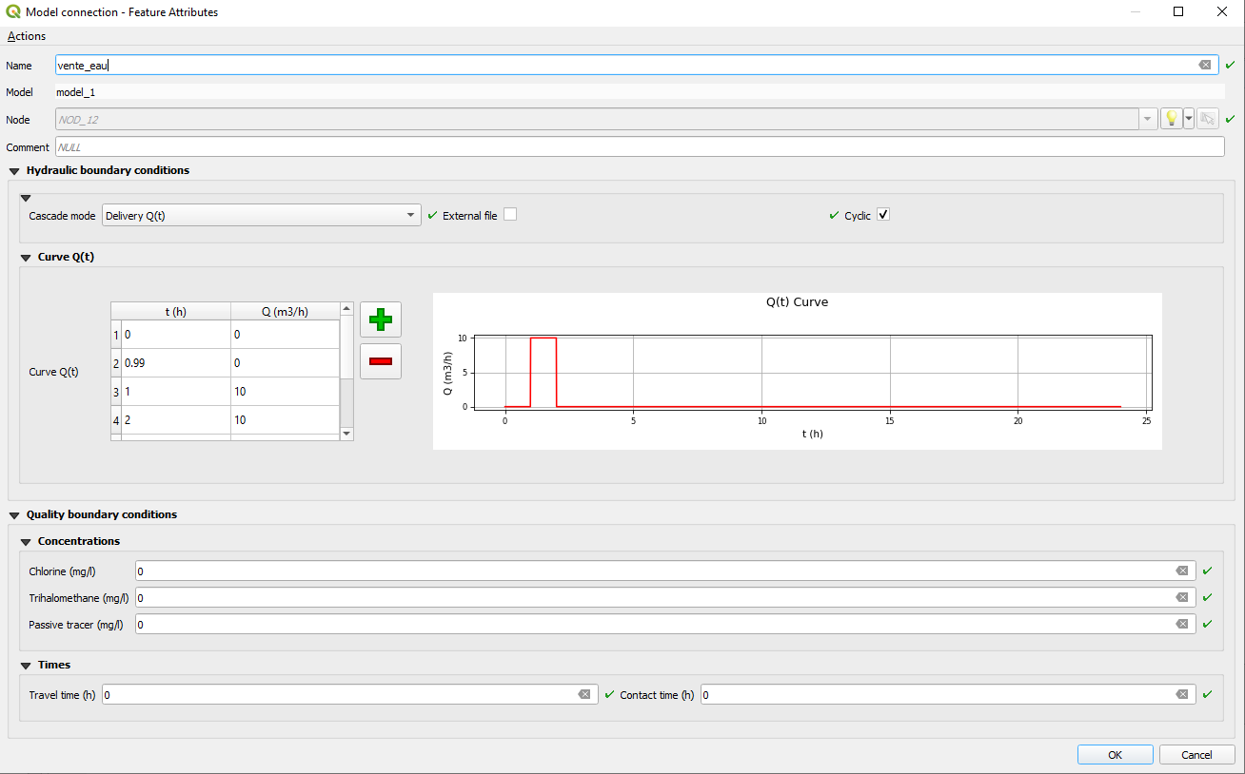Select the t cell with value 2
1245x774 pixels.
click(x=175, y=420)
